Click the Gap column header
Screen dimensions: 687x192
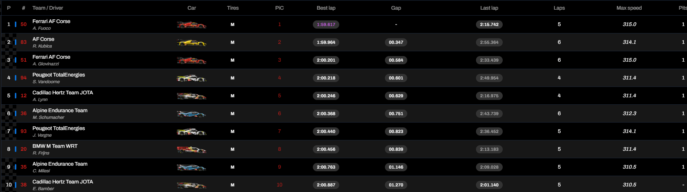coord(396,8)
